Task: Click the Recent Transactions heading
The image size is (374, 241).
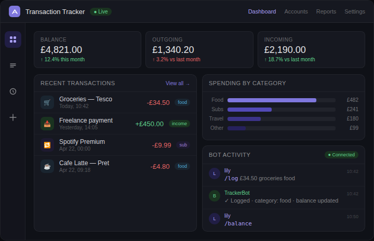Action: pos(78,83)
